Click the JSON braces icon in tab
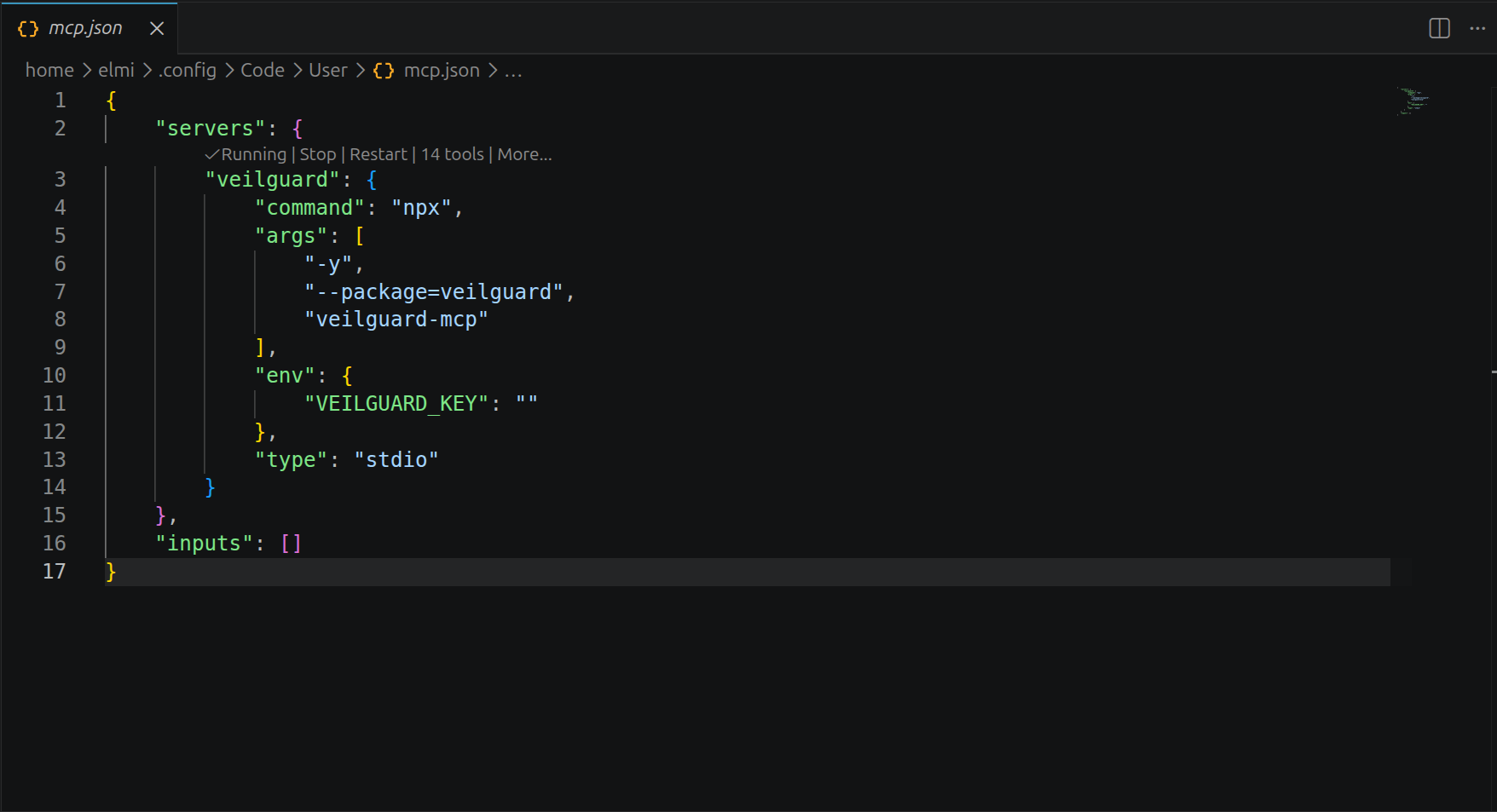 28,28
